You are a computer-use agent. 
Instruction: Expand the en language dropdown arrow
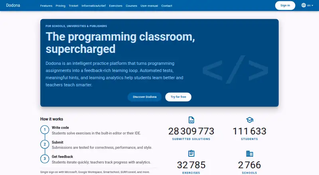[x=312, y=6]
